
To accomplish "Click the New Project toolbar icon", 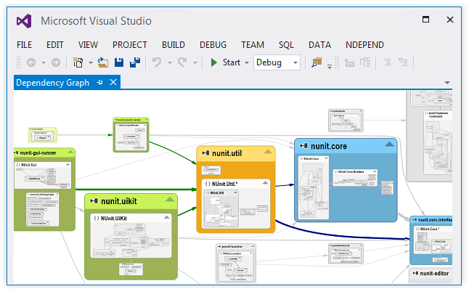I will pos(78,62).
